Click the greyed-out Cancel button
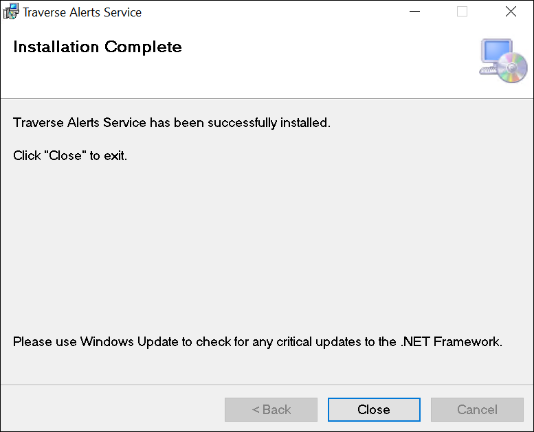Screen dimensions: 534x432 477,409
